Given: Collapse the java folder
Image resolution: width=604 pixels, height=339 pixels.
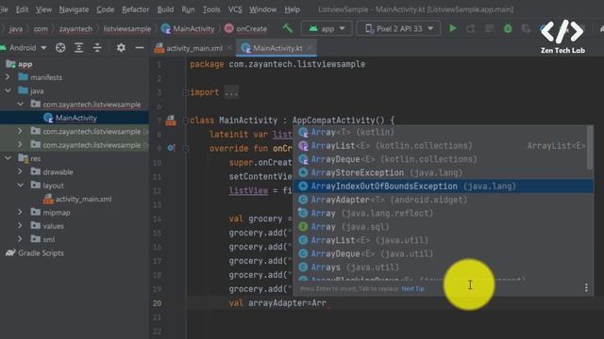Looking at the screenshot, I should [x=8, y=90].
